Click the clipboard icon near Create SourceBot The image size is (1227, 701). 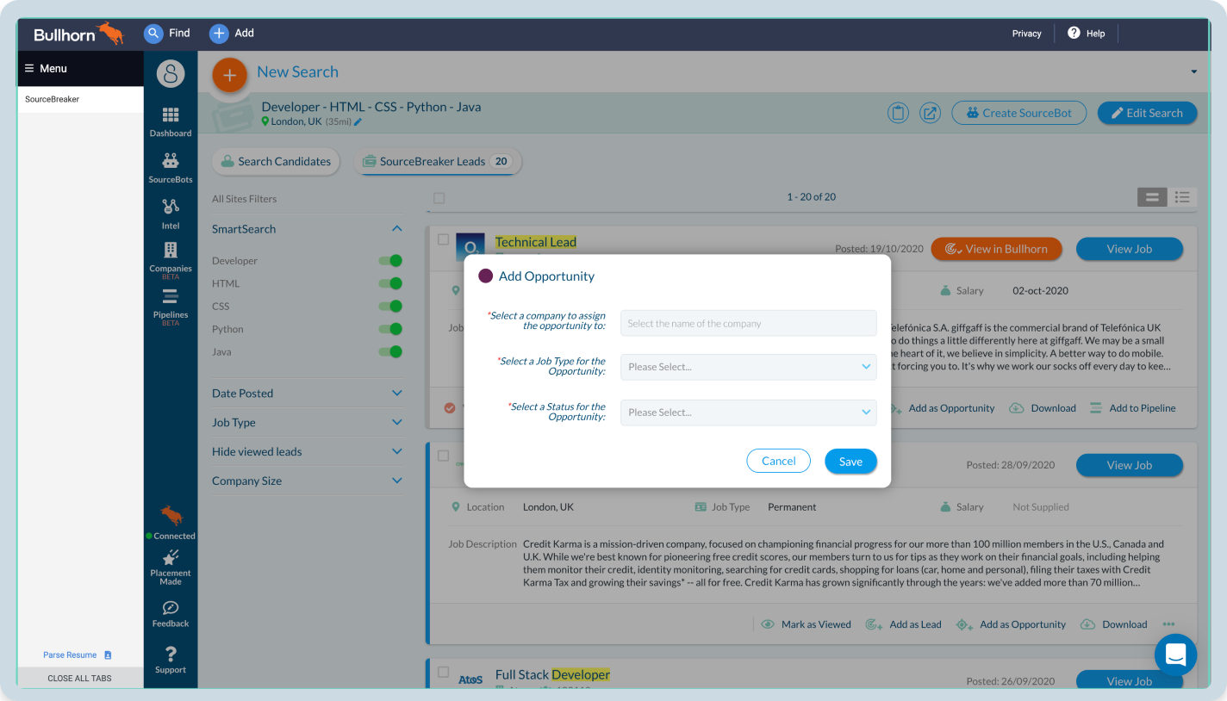(x=898, y=113)
